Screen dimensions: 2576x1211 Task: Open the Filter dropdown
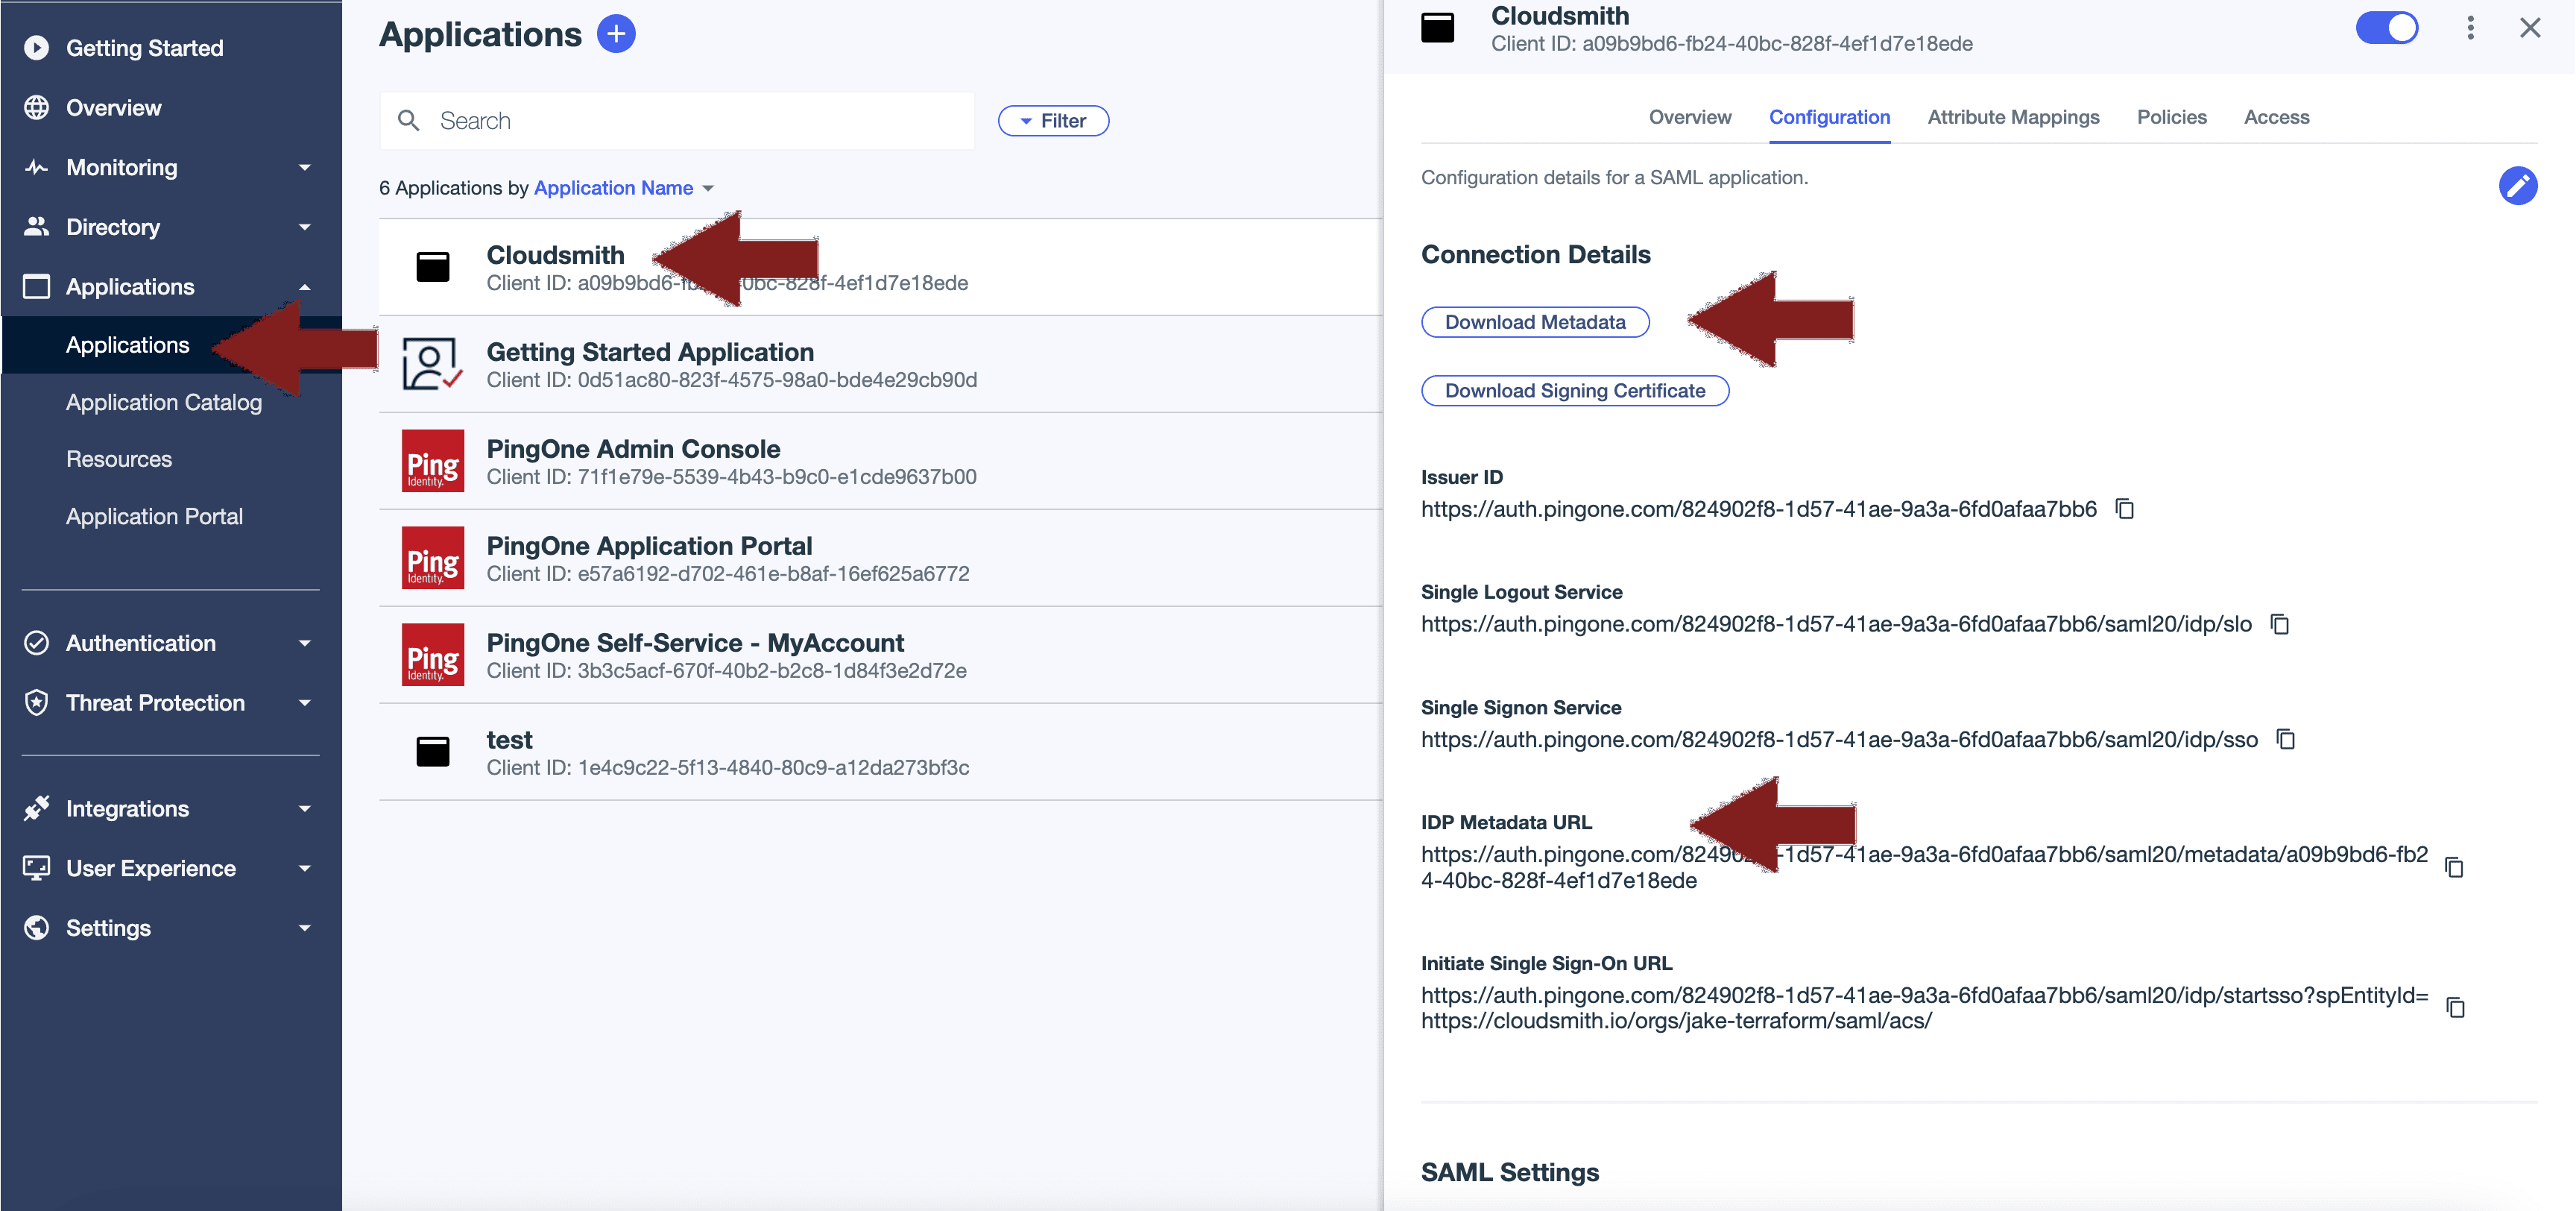click(1053, 121)
